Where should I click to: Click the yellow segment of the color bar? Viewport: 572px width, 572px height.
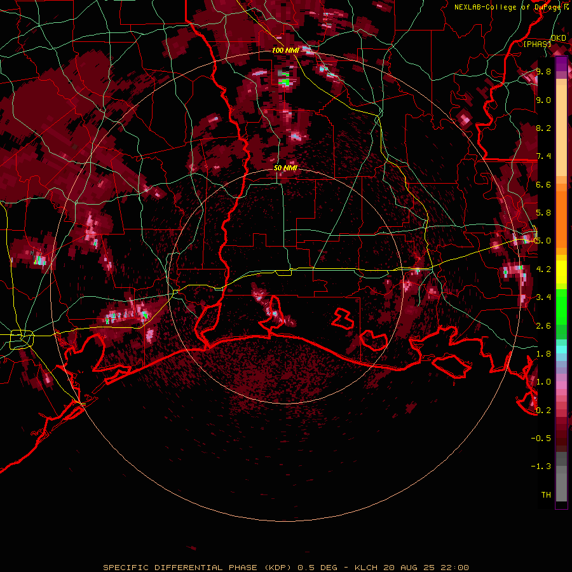pyautogui.click(x=561, y=272)
